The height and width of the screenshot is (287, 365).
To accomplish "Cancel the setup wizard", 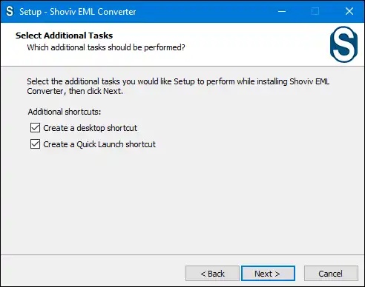I will point(331,274).
